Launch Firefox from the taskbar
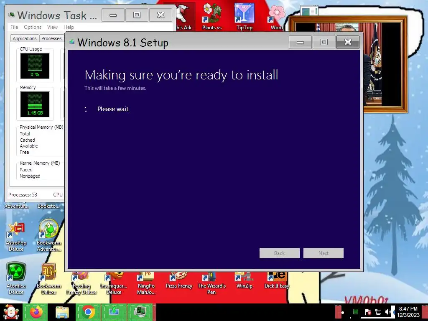Image resolution: width=428 pixels, height=321 pixels. coord(36,312)
